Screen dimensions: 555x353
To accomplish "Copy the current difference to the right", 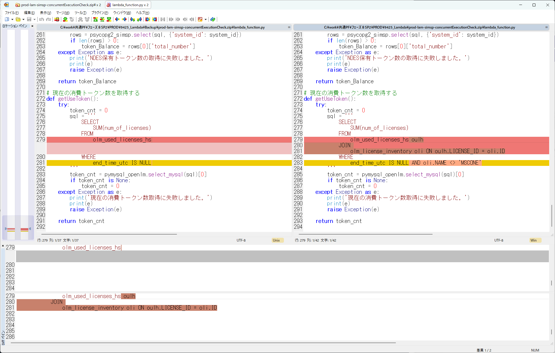I will [x=117, y=19].
